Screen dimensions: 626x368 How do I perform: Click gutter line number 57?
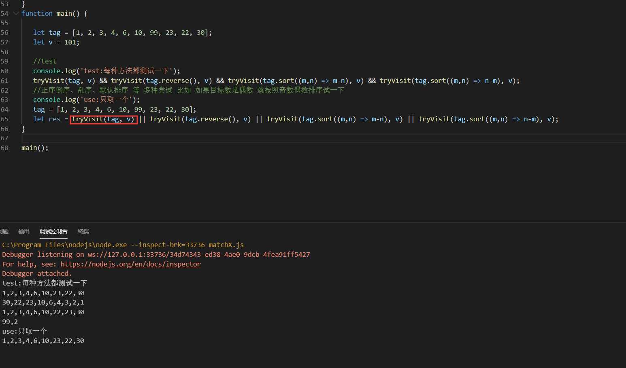point(4,42)
